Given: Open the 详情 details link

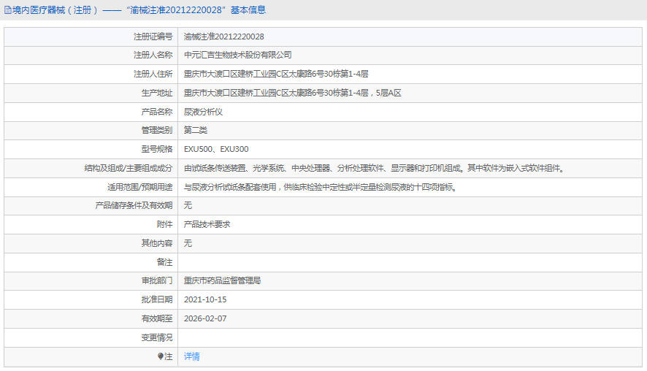Looking at the screenshot, I should tap(191, 356).
